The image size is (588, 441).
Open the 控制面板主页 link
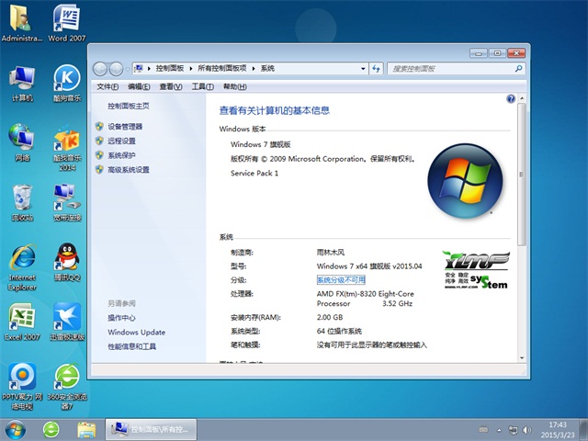129,107
